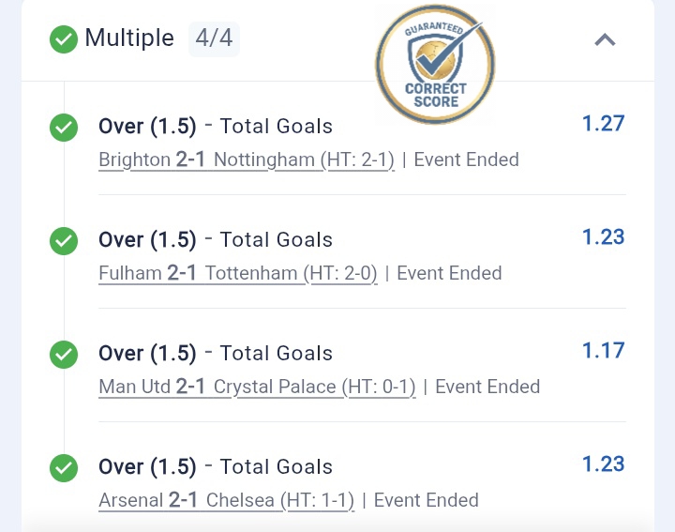This screenshot has width=675, height=532.
Task: Click the 1.17 odds for Man Utd match
Action: [x=603, y=350]
